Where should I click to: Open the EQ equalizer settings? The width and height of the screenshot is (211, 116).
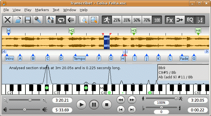pos(190,20)
